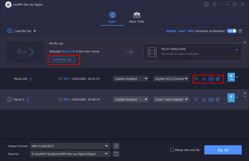Image resolution: width=249 pixels, height=161 pixels.
Task: Click the scissors Cut icon for Movie 200
Action: pos(204,79)
